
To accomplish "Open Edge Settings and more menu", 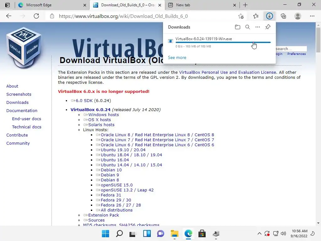I will tap(312, 16).
